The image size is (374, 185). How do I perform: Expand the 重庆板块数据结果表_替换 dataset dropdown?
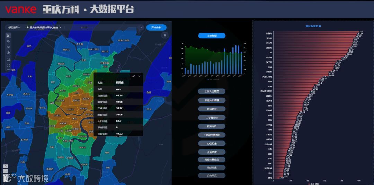click(44, 27)
